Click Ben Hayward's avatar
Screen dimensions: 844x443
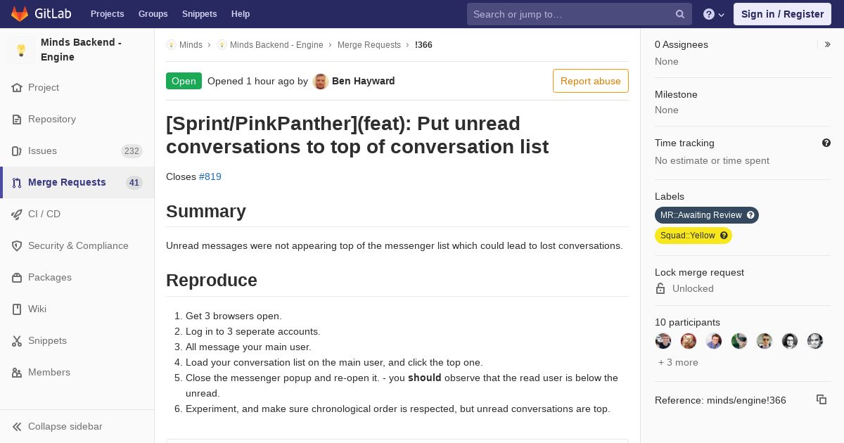coord(321,81)
